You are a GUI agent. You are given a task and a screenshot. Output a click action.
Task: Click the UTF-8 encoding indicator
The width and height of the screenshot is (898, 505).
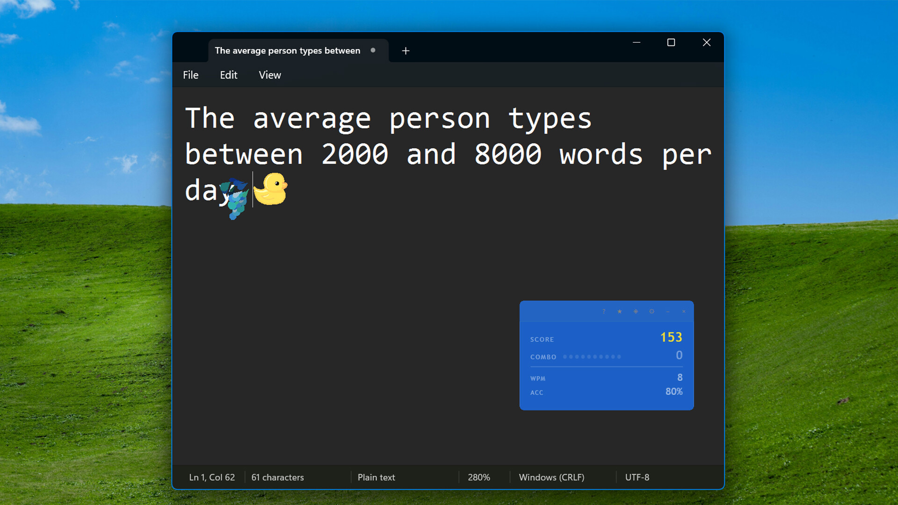637,477
